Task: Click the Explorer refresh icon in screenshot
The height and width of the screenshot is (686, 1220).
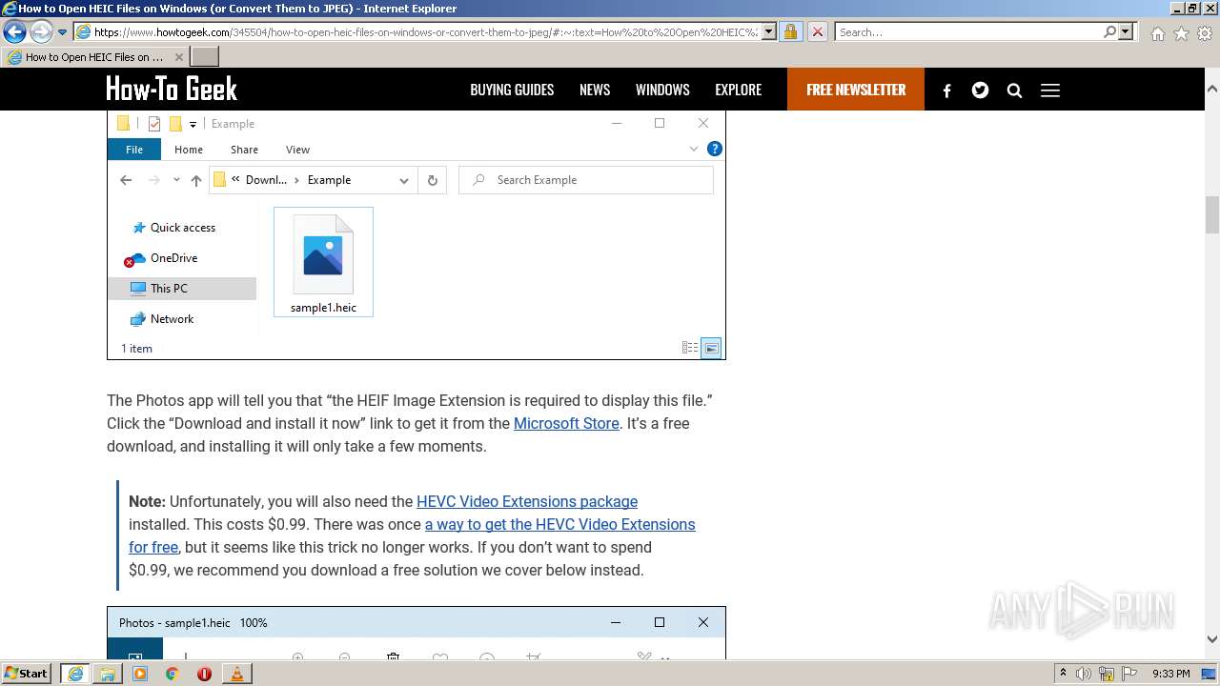Action: (x=432, y=180)
